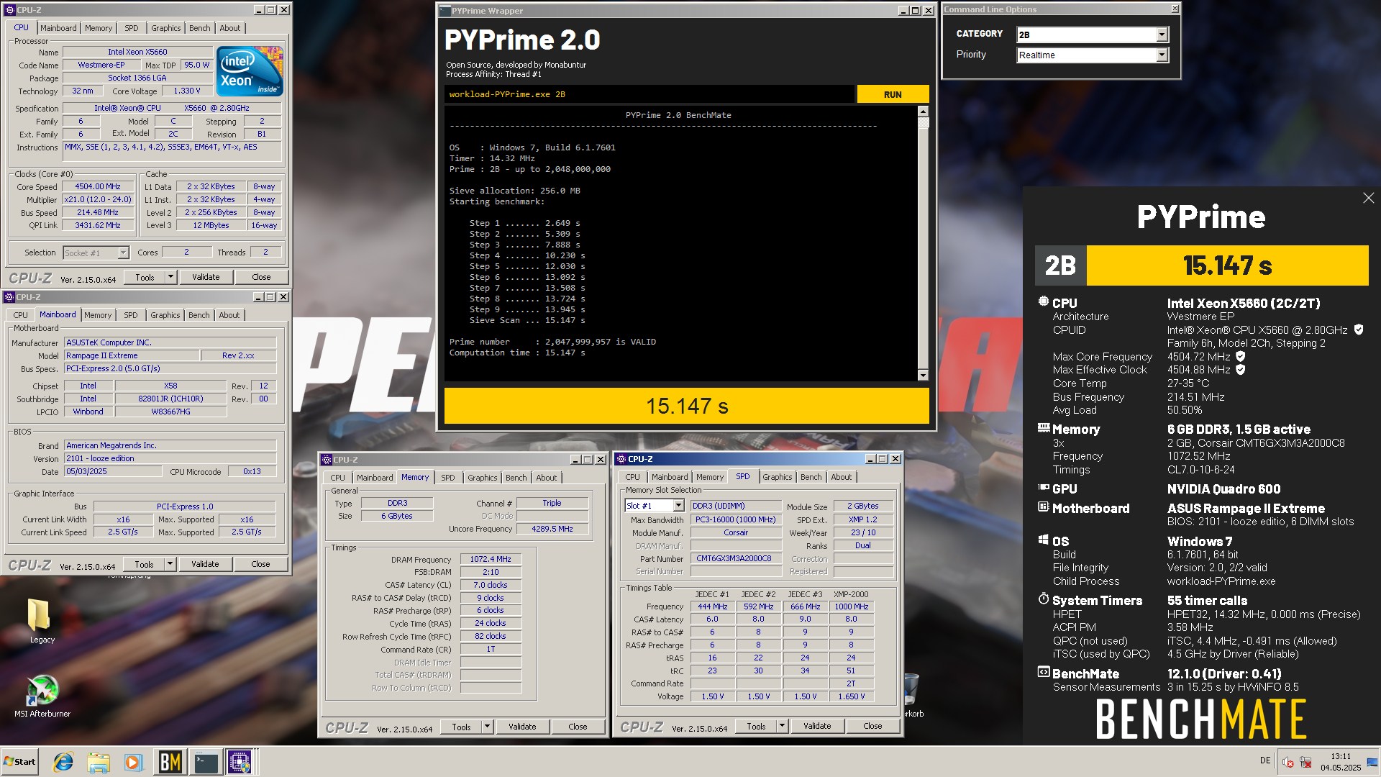Click the Motherboard section icon in BenchMate
1381x777 pixels.
tap(1044, 507)
